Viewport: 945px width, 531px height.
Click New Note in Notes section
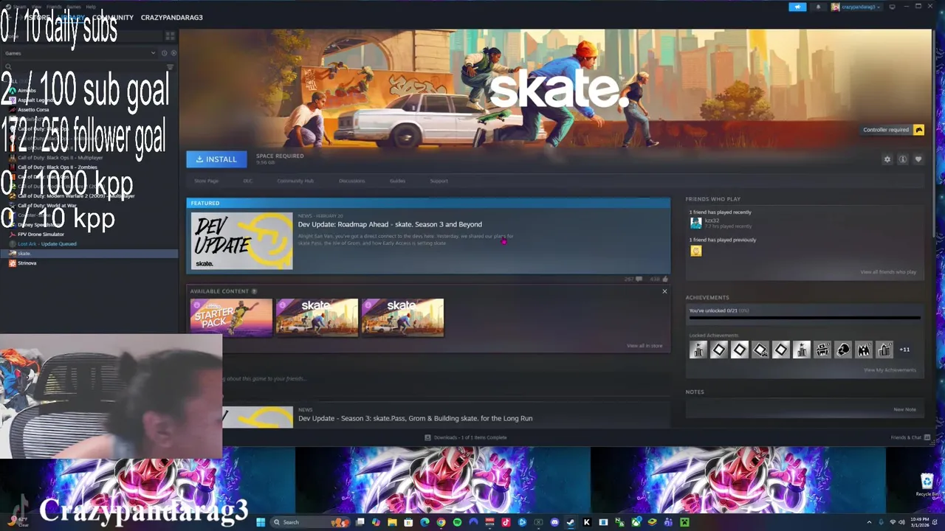[904, 409]
